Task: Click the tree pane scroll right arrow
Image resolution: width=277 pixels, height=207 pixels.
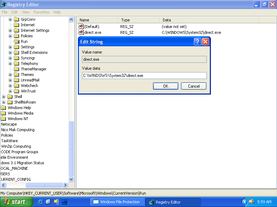Action: coord(65,185)
